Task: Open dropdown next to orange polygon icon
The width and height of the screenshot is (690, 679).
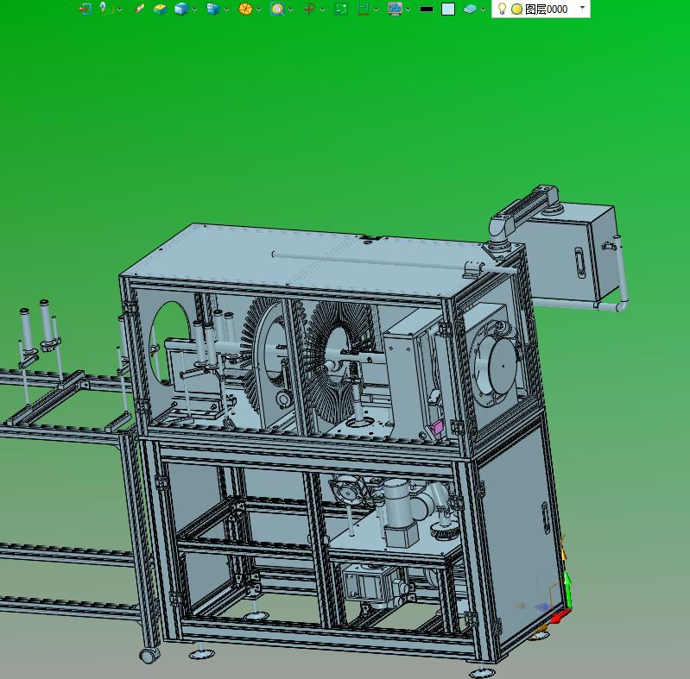Action: pyautogui.click(x=259, y=9)
